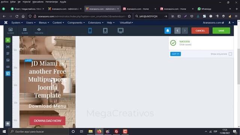Expand the System menu
240x135 pixels.
(x=17, y=22)
